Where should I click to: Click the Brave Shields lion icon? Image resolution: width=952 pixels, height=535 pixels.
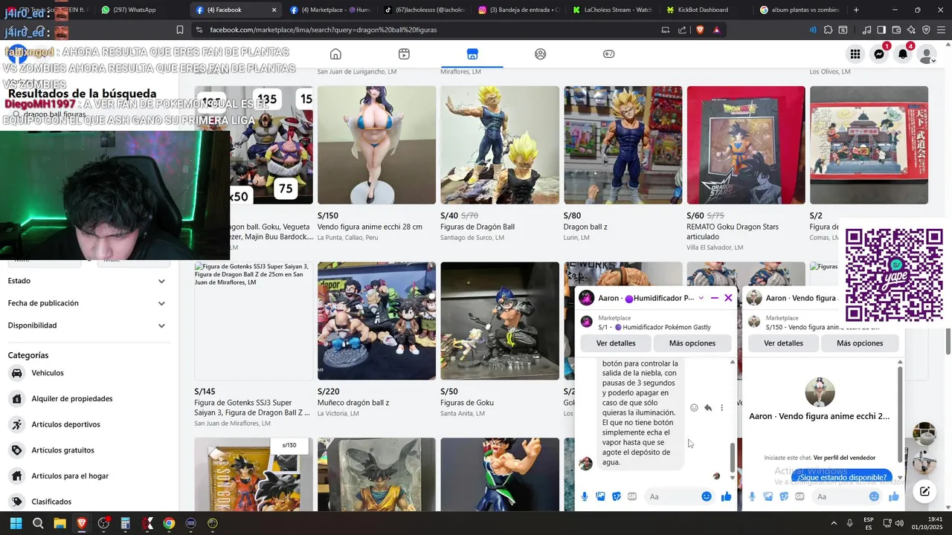pos(699,30)
